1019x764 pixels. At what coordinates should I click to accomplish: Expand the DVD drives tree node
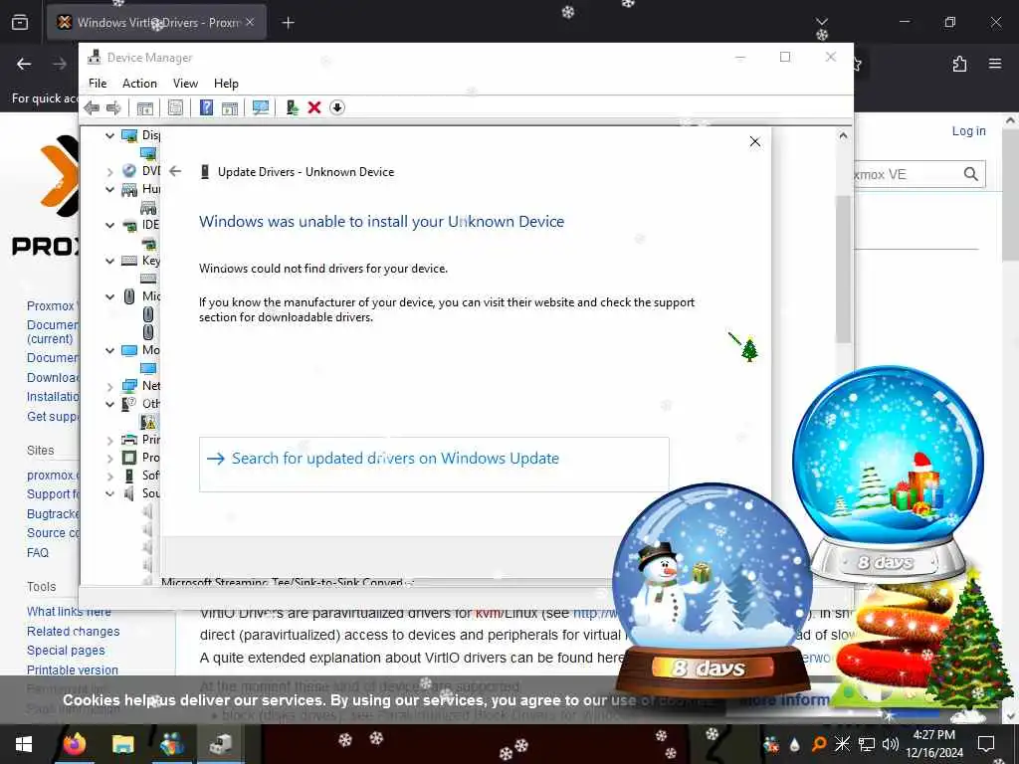click(109, 171)
